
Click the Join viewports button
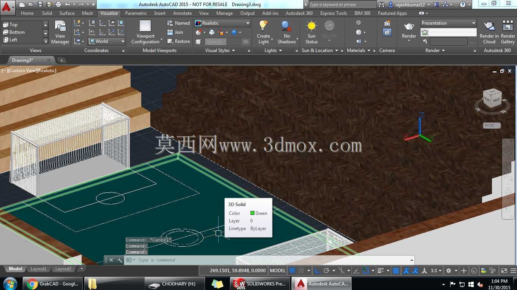pyautogui.click(x=175, y=32)
